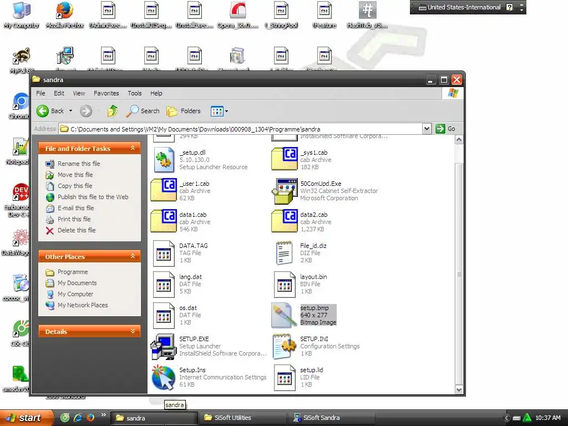Open the Search pane

[x=143, y=111]
